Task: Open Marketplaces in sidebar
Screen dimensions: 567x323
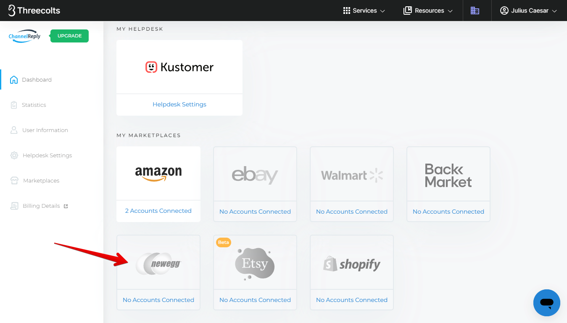Action: coord(41,180)
